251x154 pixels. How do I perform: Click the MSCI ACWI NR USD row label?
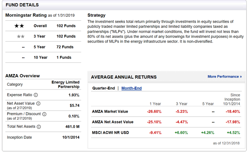110,133
